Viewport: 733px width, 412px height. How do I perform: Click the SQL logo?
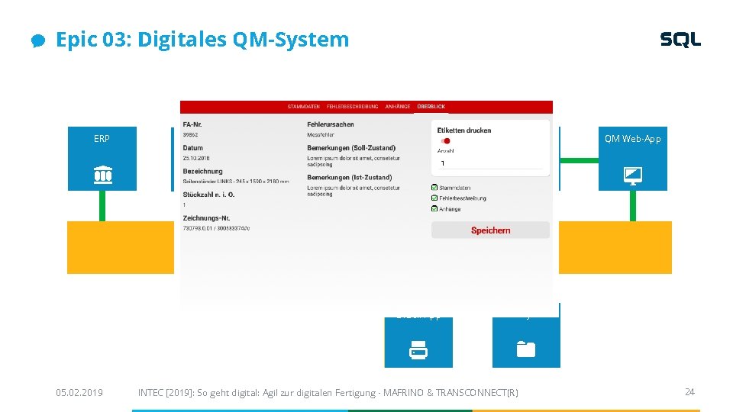pos(680,40)
